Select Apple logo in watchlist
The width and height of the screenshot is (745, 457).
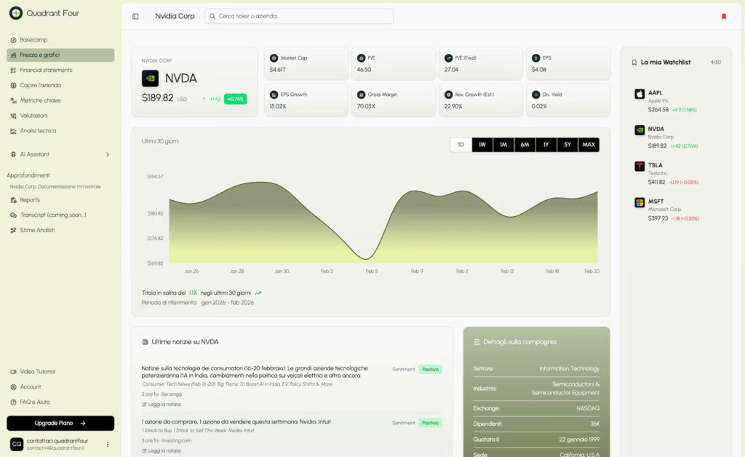click(640, 94)
